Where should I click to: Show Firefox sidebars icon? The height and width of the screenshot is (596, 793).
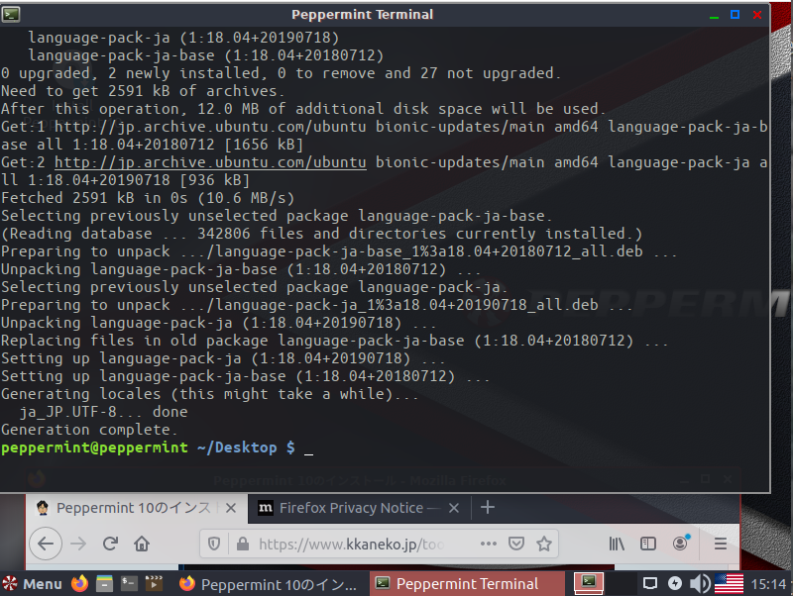[x=648, y=544]
